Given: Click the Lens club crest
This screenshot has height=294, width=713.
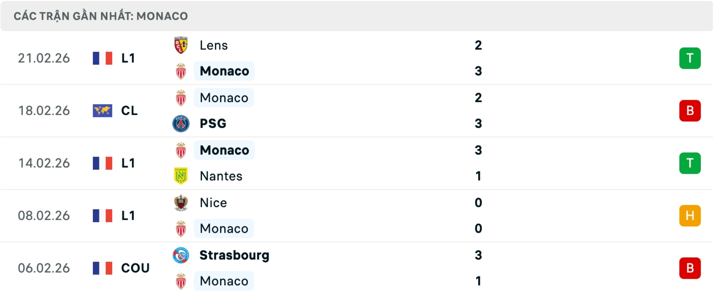Looking at the screenshot, I should click(181, 45).
